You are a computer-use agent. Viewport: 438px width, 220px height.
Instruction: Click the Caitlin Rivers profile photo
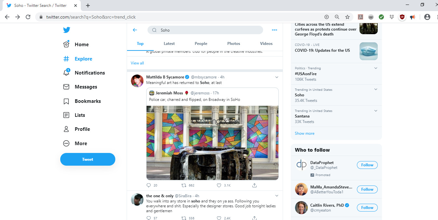coord(301,208)
